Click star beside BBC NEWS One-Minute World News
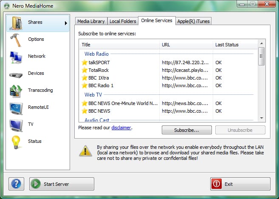Image resolution: width=279 pixels, height=199 pixels. [85, 103]
